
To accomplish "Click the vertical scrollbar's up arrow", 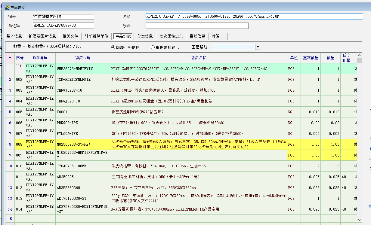I will 359,55.
